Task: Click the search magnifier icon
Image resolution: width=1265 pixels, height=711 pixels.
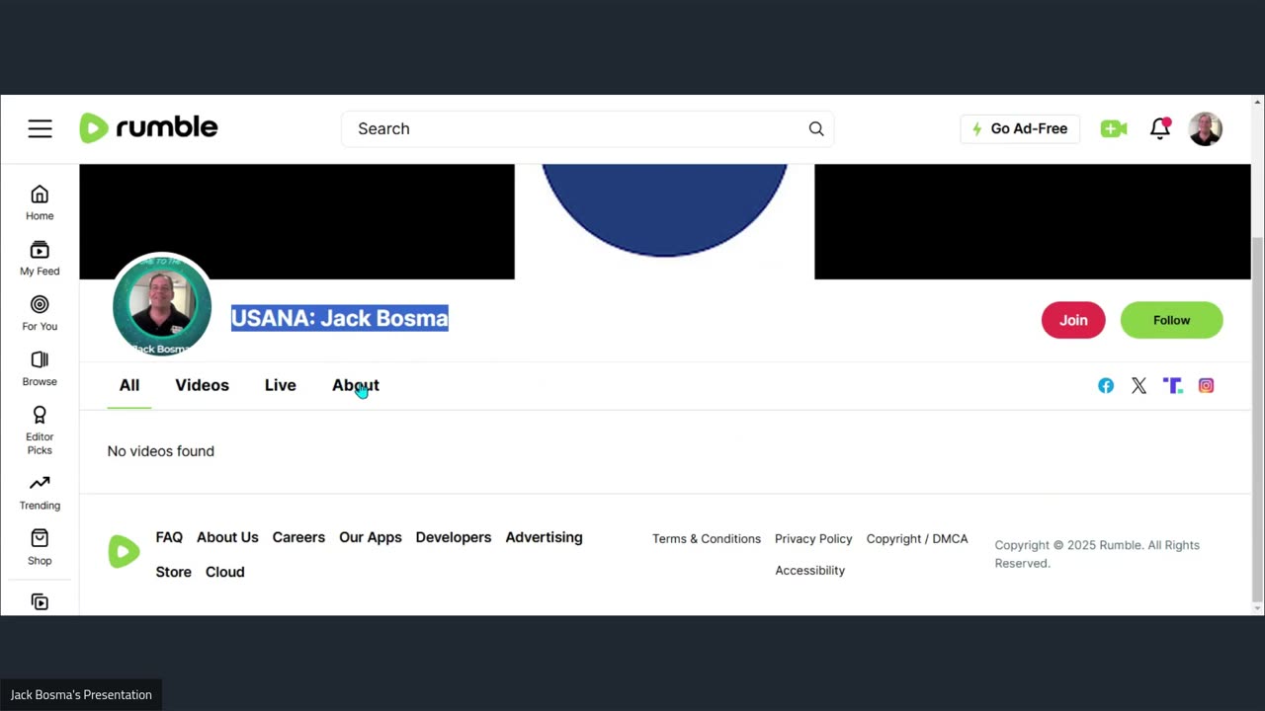Action: (816, 128)
